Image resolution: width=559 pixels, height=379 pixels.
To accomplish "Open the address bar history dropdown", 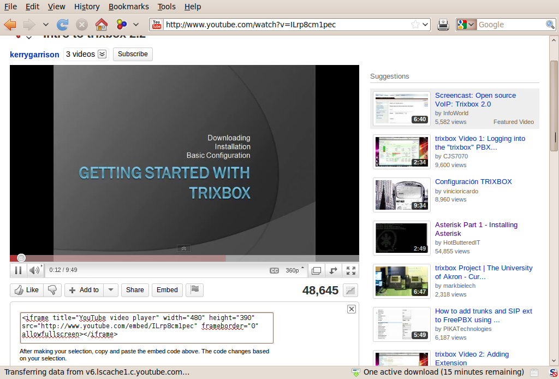I will click(x=425, y=25).
